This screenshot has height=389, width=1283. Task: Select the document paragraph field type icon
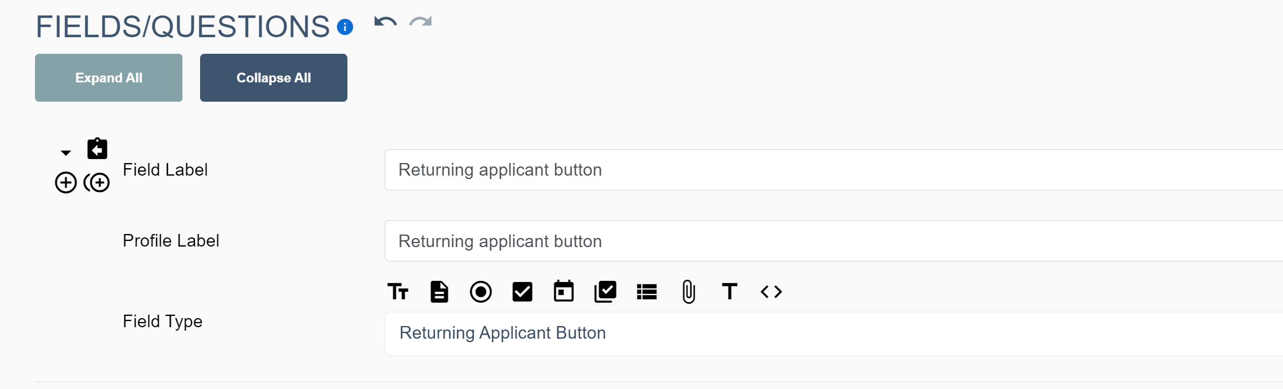coord(439,292)
